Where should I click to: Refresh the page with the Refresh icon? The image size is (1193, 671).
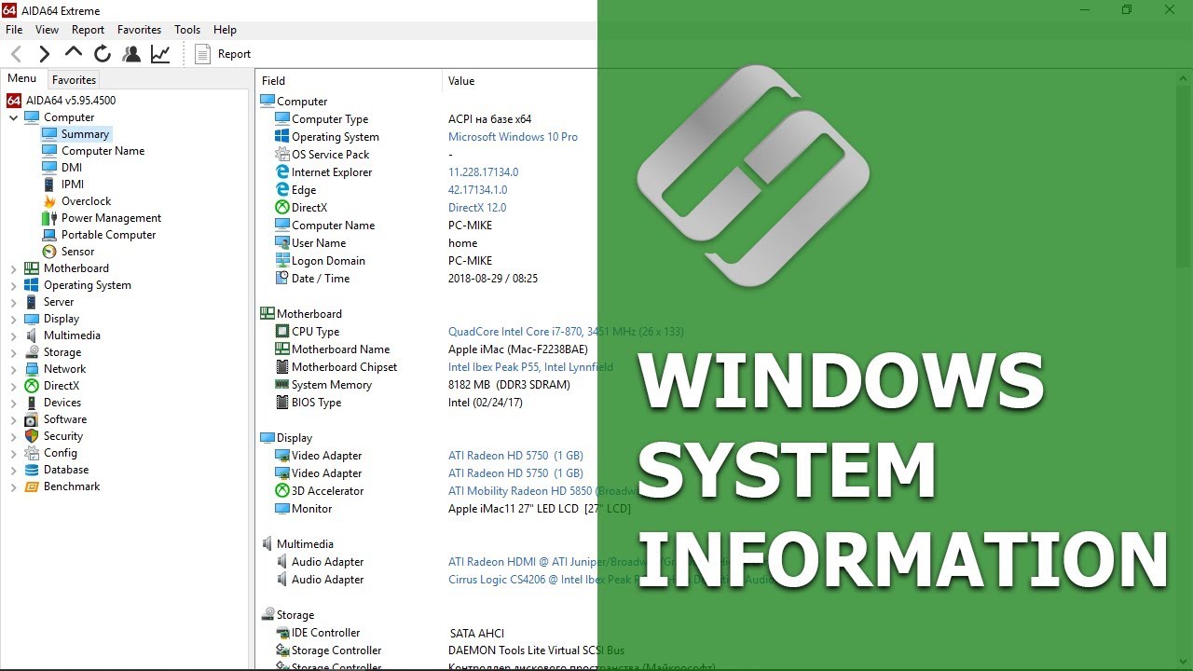click(x=103, y=54)
